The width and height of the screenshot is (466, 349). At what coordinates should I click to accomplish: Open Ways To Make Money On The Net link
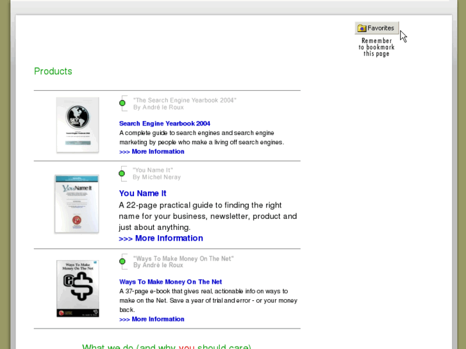point(171,282)
